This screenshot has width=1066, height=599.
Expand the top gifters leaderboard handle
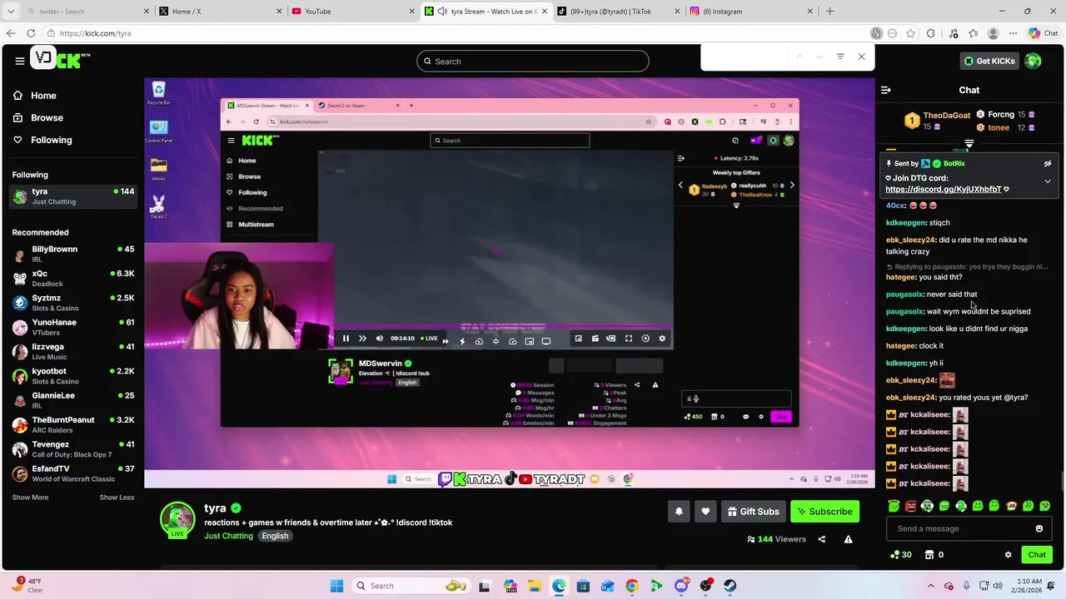pyautogui.click(x=969, y=145)
